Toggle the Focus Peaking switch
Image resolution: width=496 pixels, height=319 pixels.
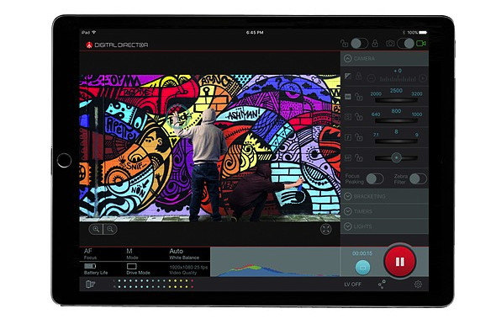(x=375, y=179)
